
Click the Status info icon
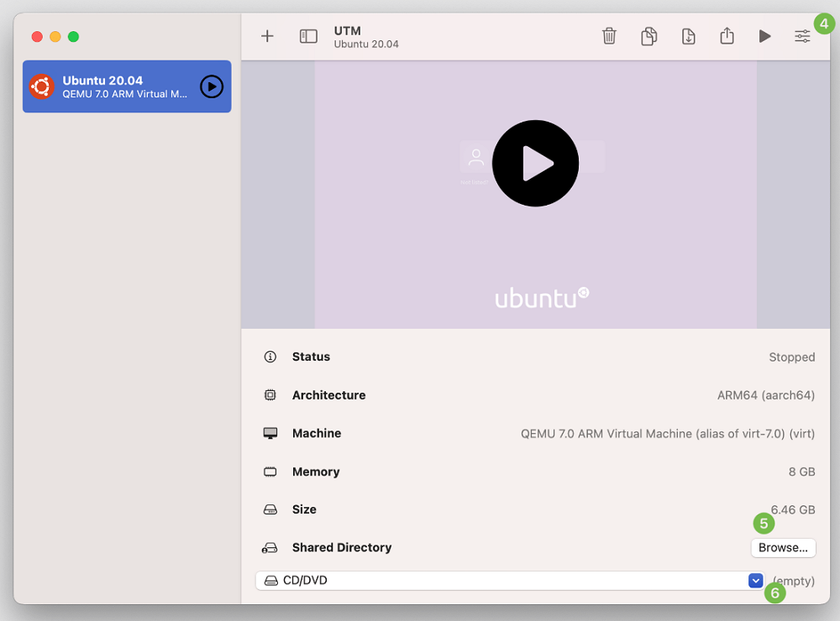coord(270,357)
